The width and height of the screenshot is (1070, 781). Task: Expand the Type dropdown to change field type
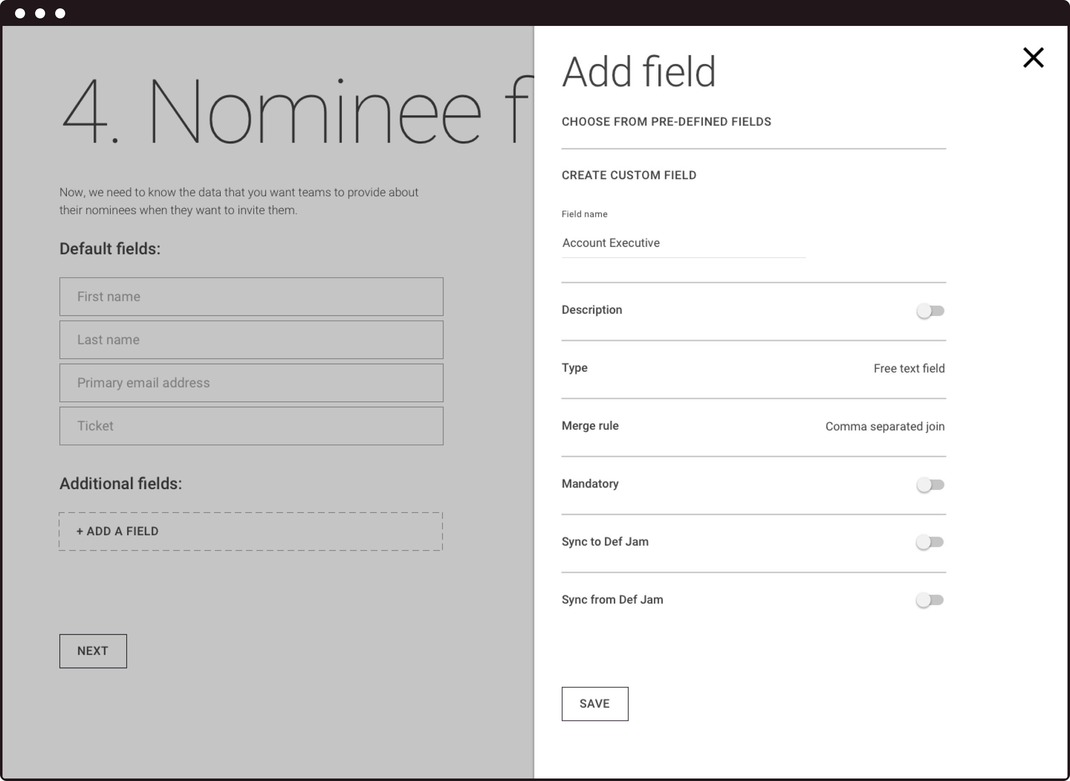(x=909, y=367)
